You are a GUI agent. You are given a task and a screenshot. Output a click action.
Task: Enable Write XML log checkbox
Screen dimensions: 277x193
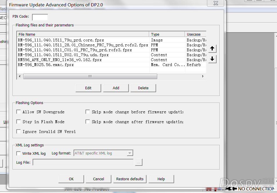(19, 153)
